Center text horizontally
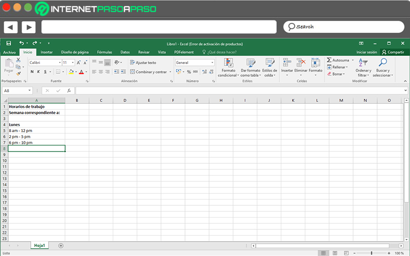This screenshot has height=256, width=410. pos(100,72)
